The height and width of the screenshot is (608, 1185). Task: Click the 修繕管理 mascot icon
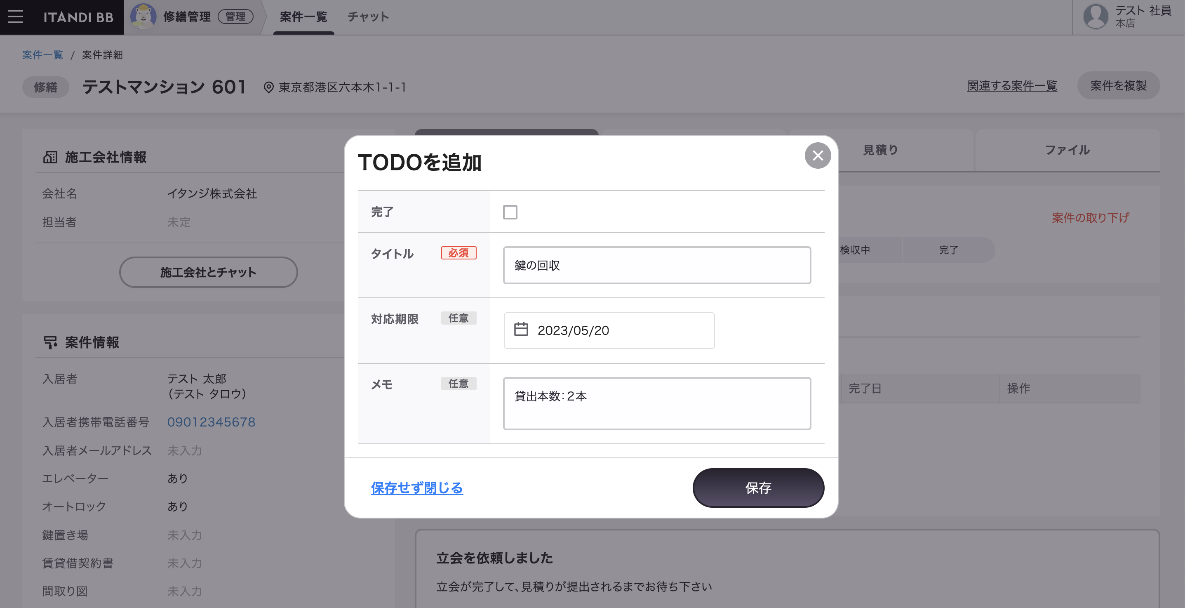click(x=143, y=16)
